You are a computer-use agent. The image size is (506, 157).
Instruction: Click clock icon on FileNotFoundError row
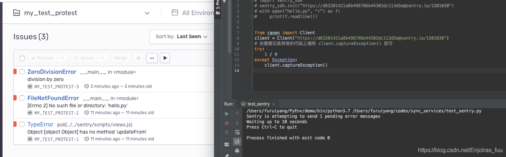(87, 113)
